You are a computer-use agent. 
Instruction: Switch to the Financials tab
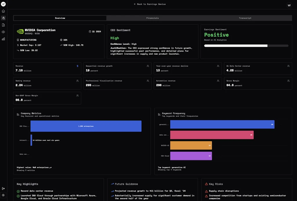pos(152,18)
